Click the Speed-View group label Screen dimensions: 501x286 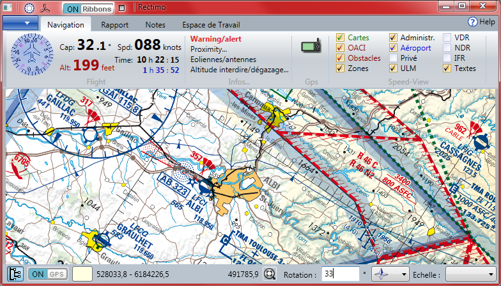coord(408,82)
